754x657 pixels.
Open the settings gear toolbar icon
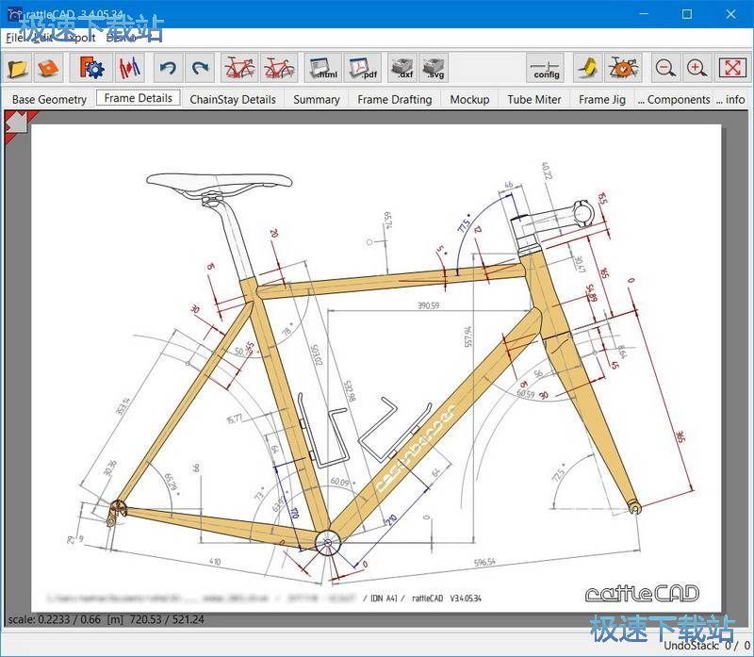coord(90,68)
